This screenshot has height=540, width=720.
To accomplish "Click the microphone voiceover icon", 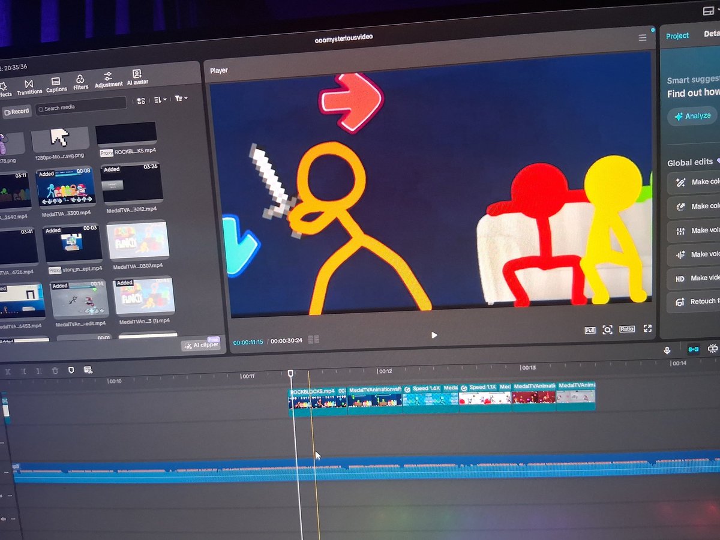I will click(x=667, y=350).
